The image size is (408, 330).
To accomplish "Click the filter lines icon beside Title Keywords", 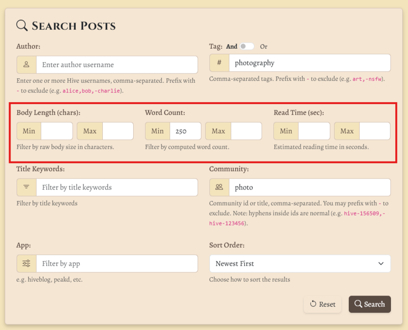I will (26, 187).
